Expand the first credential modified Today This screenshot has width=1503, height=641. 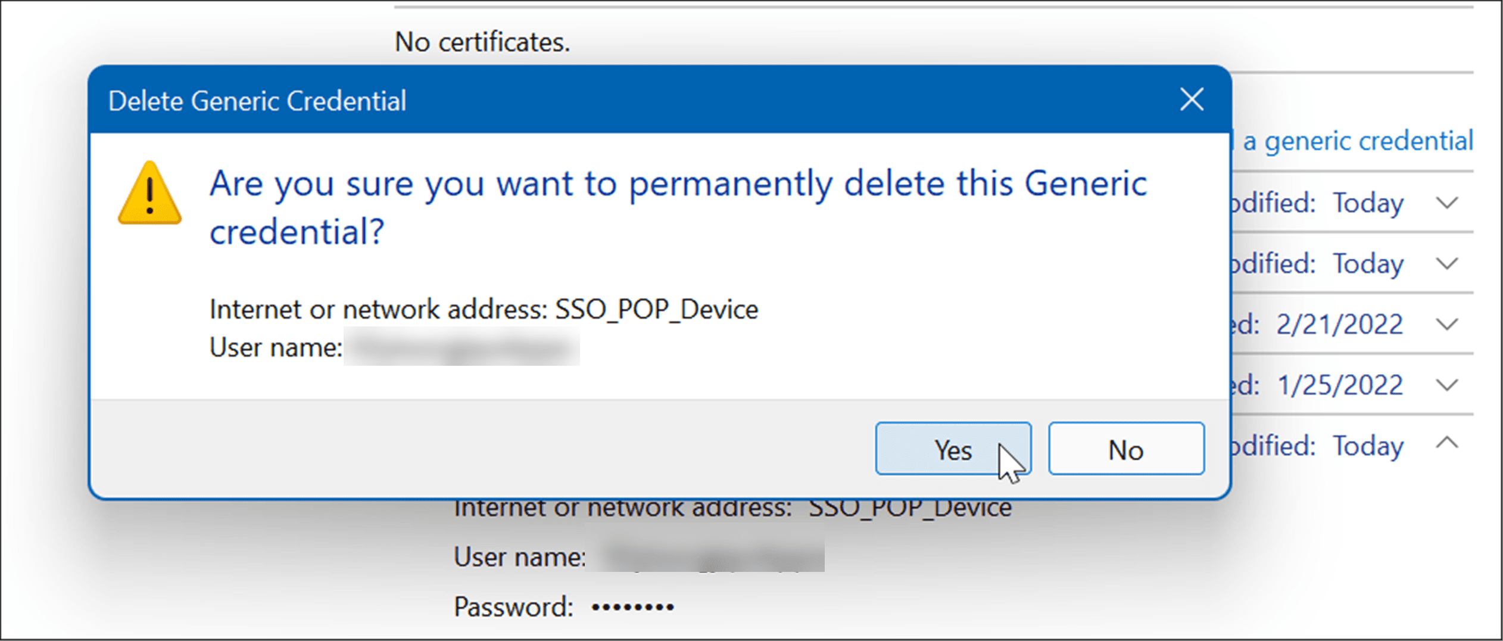[x=1446, y=203]
